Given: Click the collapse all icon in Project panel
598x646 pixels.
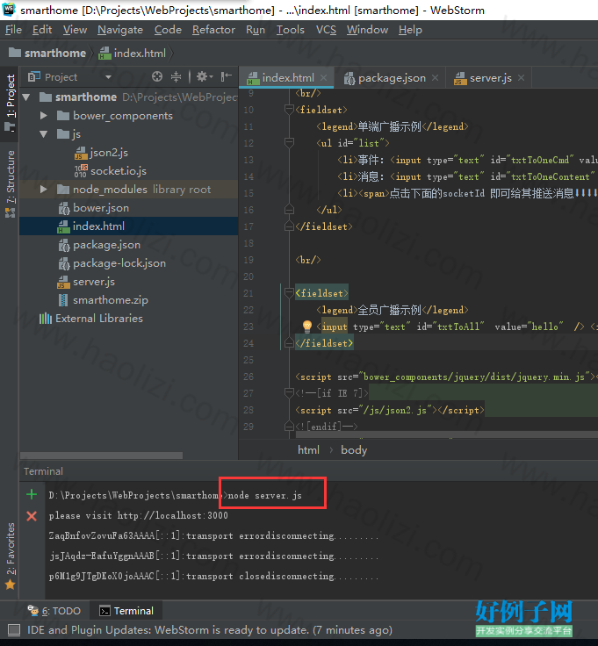Looking at the screenshot, I should (x=176, y=76).
